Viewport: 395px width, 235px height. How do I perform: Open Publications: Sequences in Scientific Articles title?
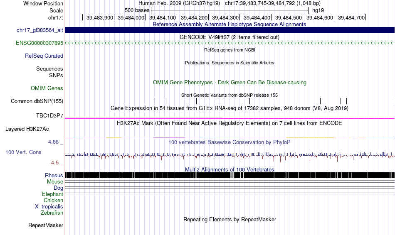coord(230,63)
